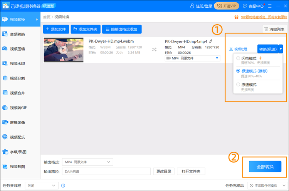Open the 任务完成后 dropdown
The image size is (289, 191).
tap(267, 186)
